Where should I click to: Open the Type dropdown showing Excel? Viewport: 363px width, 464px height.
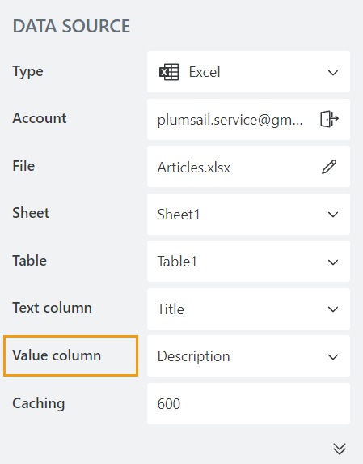248,71
